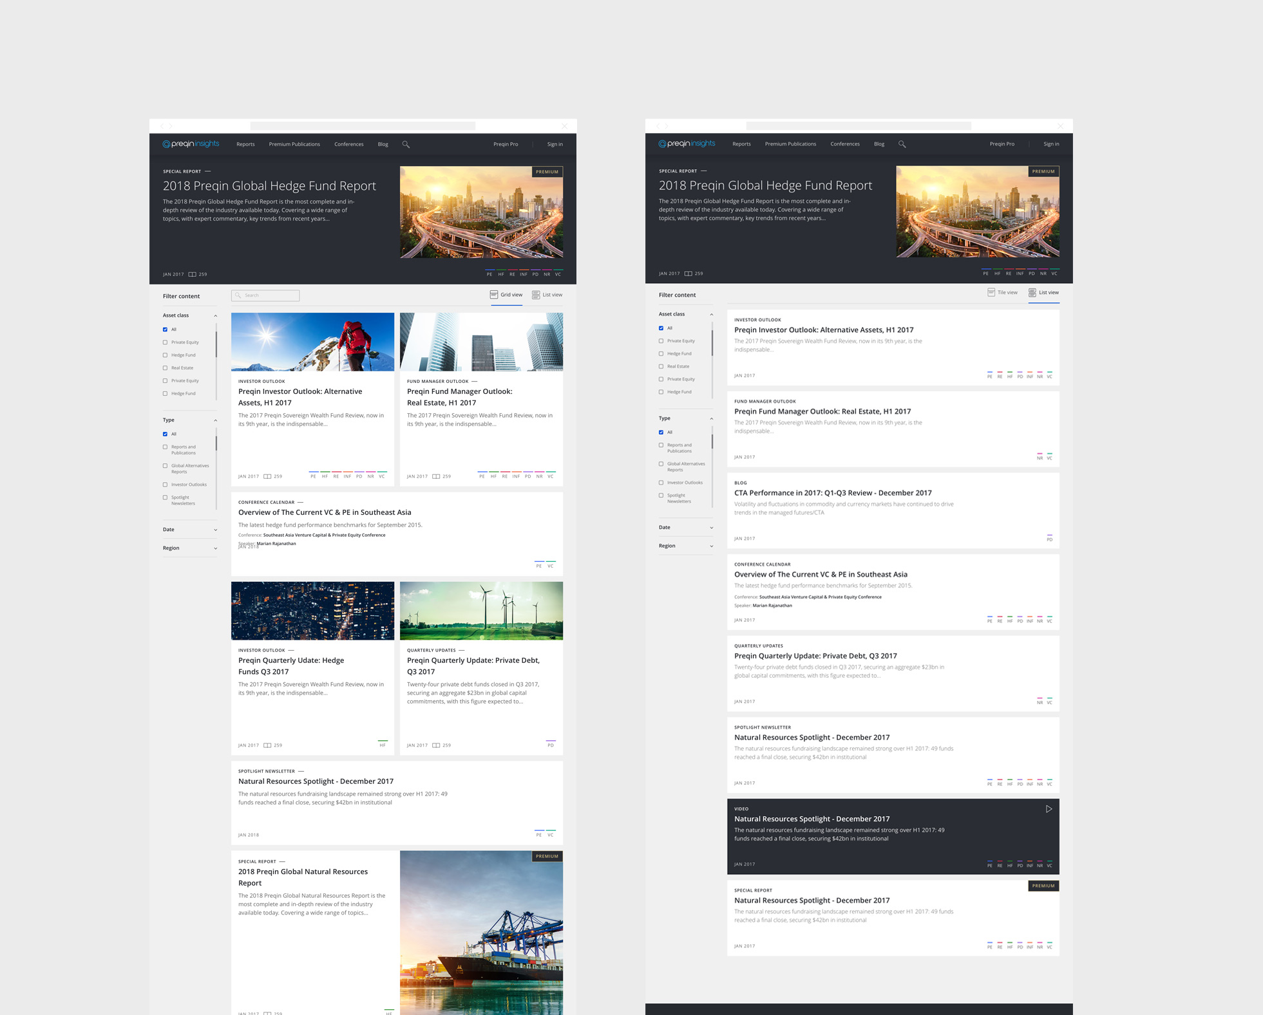
Task: Click PD tag on CTA Performance list row
Action: [x=1049, y=538]
